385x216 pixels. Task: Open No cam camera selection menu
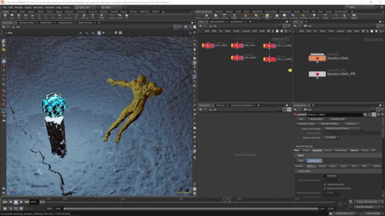pos(184,39)
